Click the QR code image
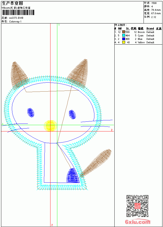Viewport: 163px width, 227px height. pos(137,206)
